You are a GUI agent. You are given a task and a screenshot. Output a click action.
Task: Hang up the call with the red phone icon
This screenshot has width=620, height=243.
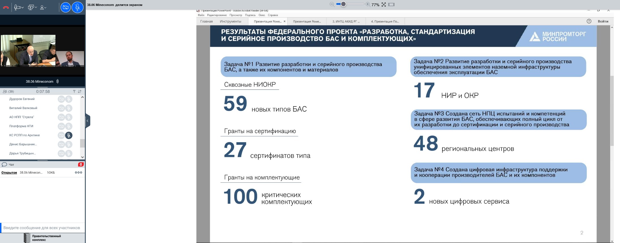click(6, 7)
